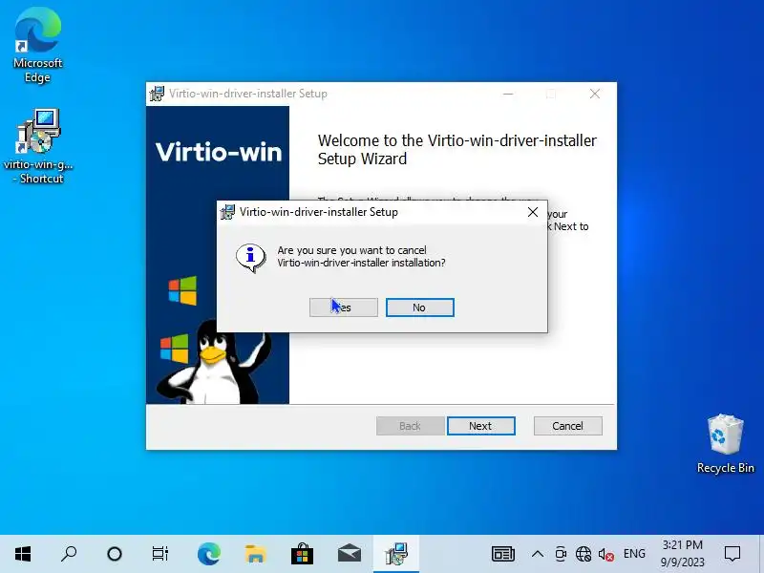
Task: Click the installer icon in dialog title bar
Action: 227,212
